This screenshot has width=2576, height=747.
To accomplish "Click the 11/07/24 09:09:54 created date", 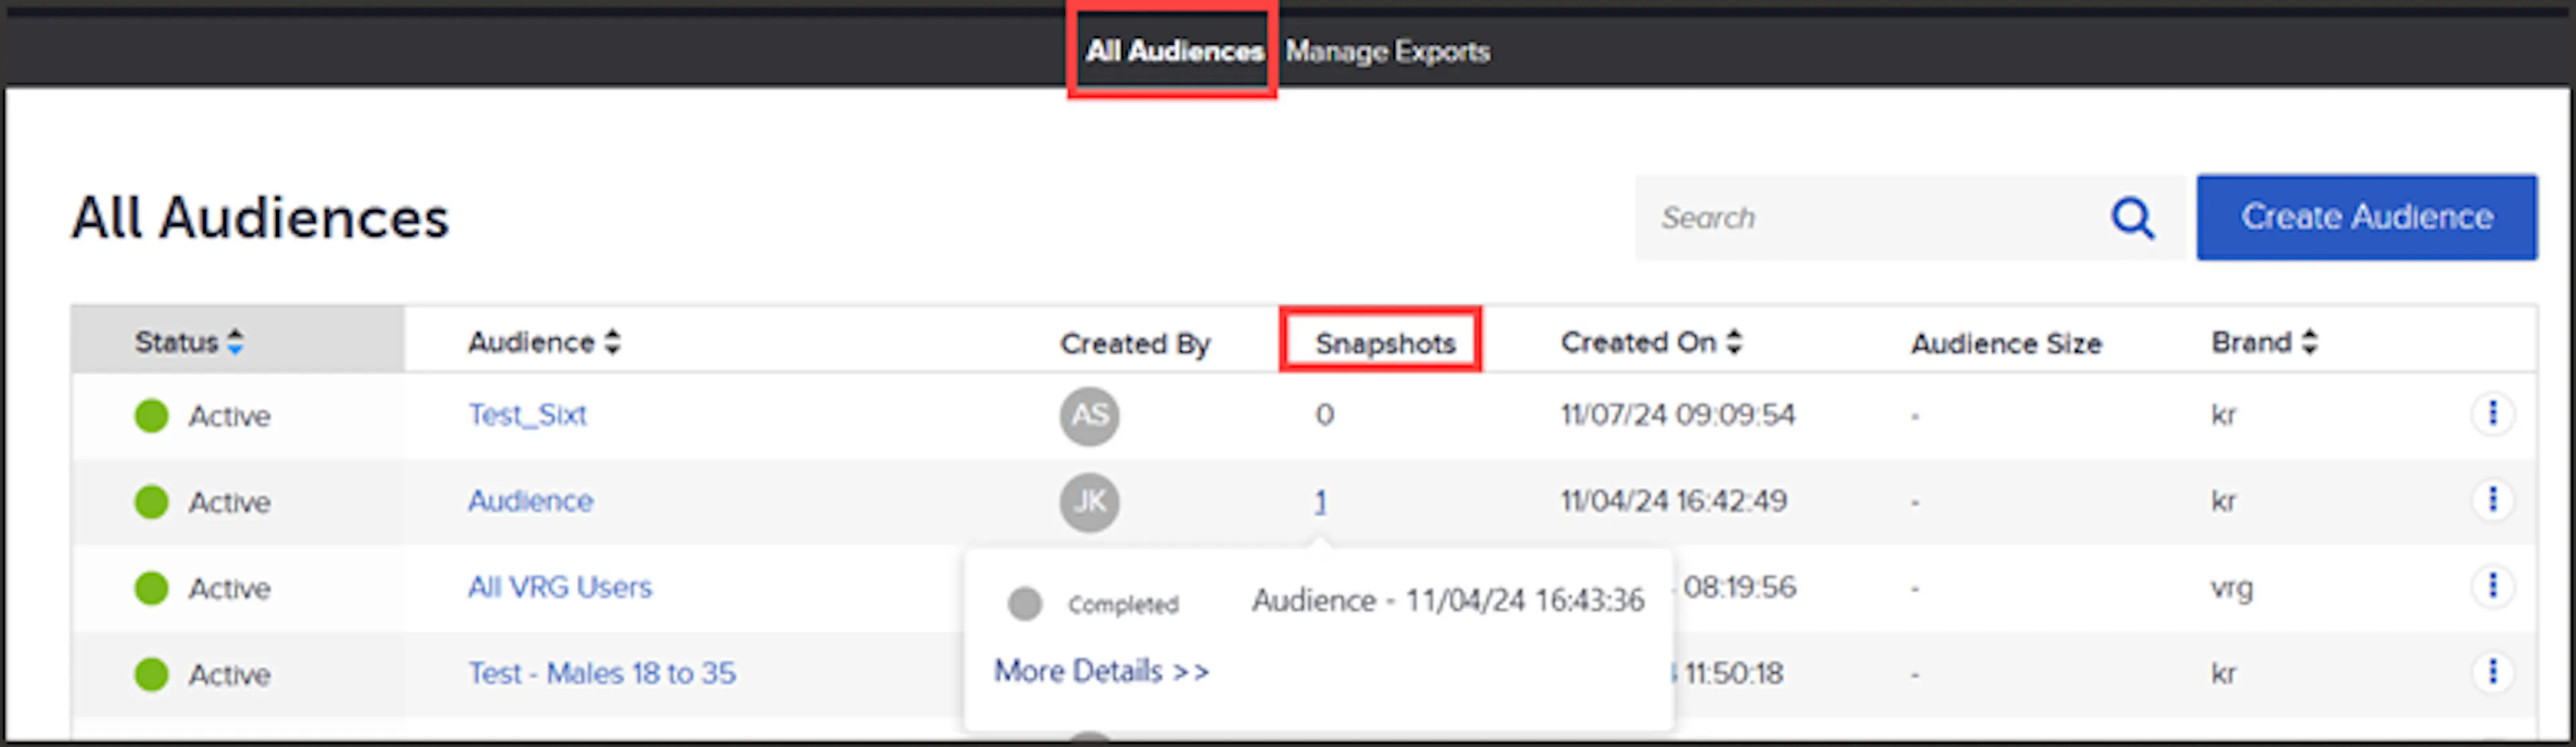I will tap(1678, 414).
